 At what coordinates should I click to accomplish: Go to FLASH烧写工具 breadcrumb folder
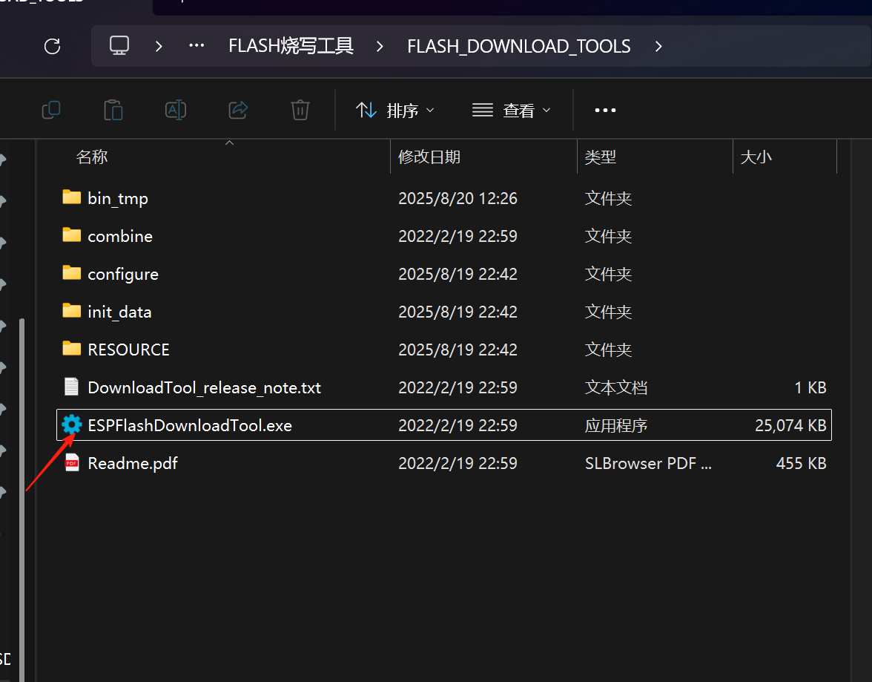[x=291, y=46]
